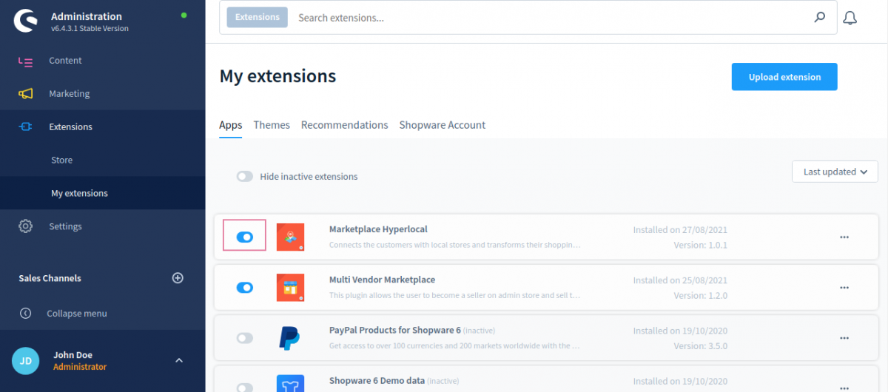This screenshot has height=392, width=888.
Task: Click the Settings gear icon
Action: tap(25, 226)
